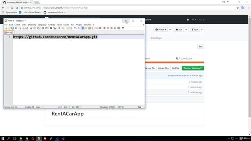Click the UTF-8 encoding in status bar
The width and height of the screenshot is (251, 141).
[x=121, y=107]
